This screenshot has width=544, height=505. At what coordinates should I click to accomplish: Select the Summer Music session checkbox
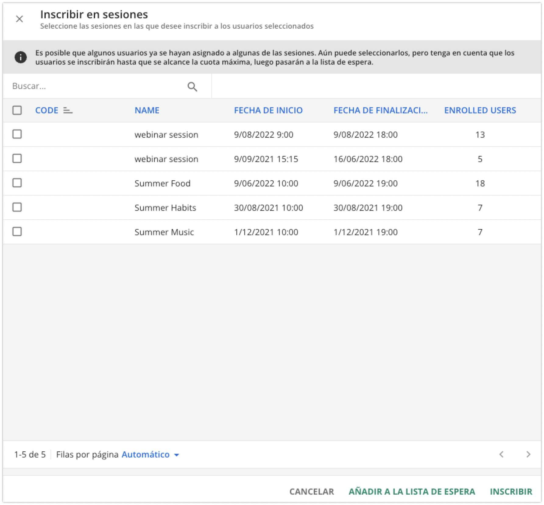pos(17,232)
